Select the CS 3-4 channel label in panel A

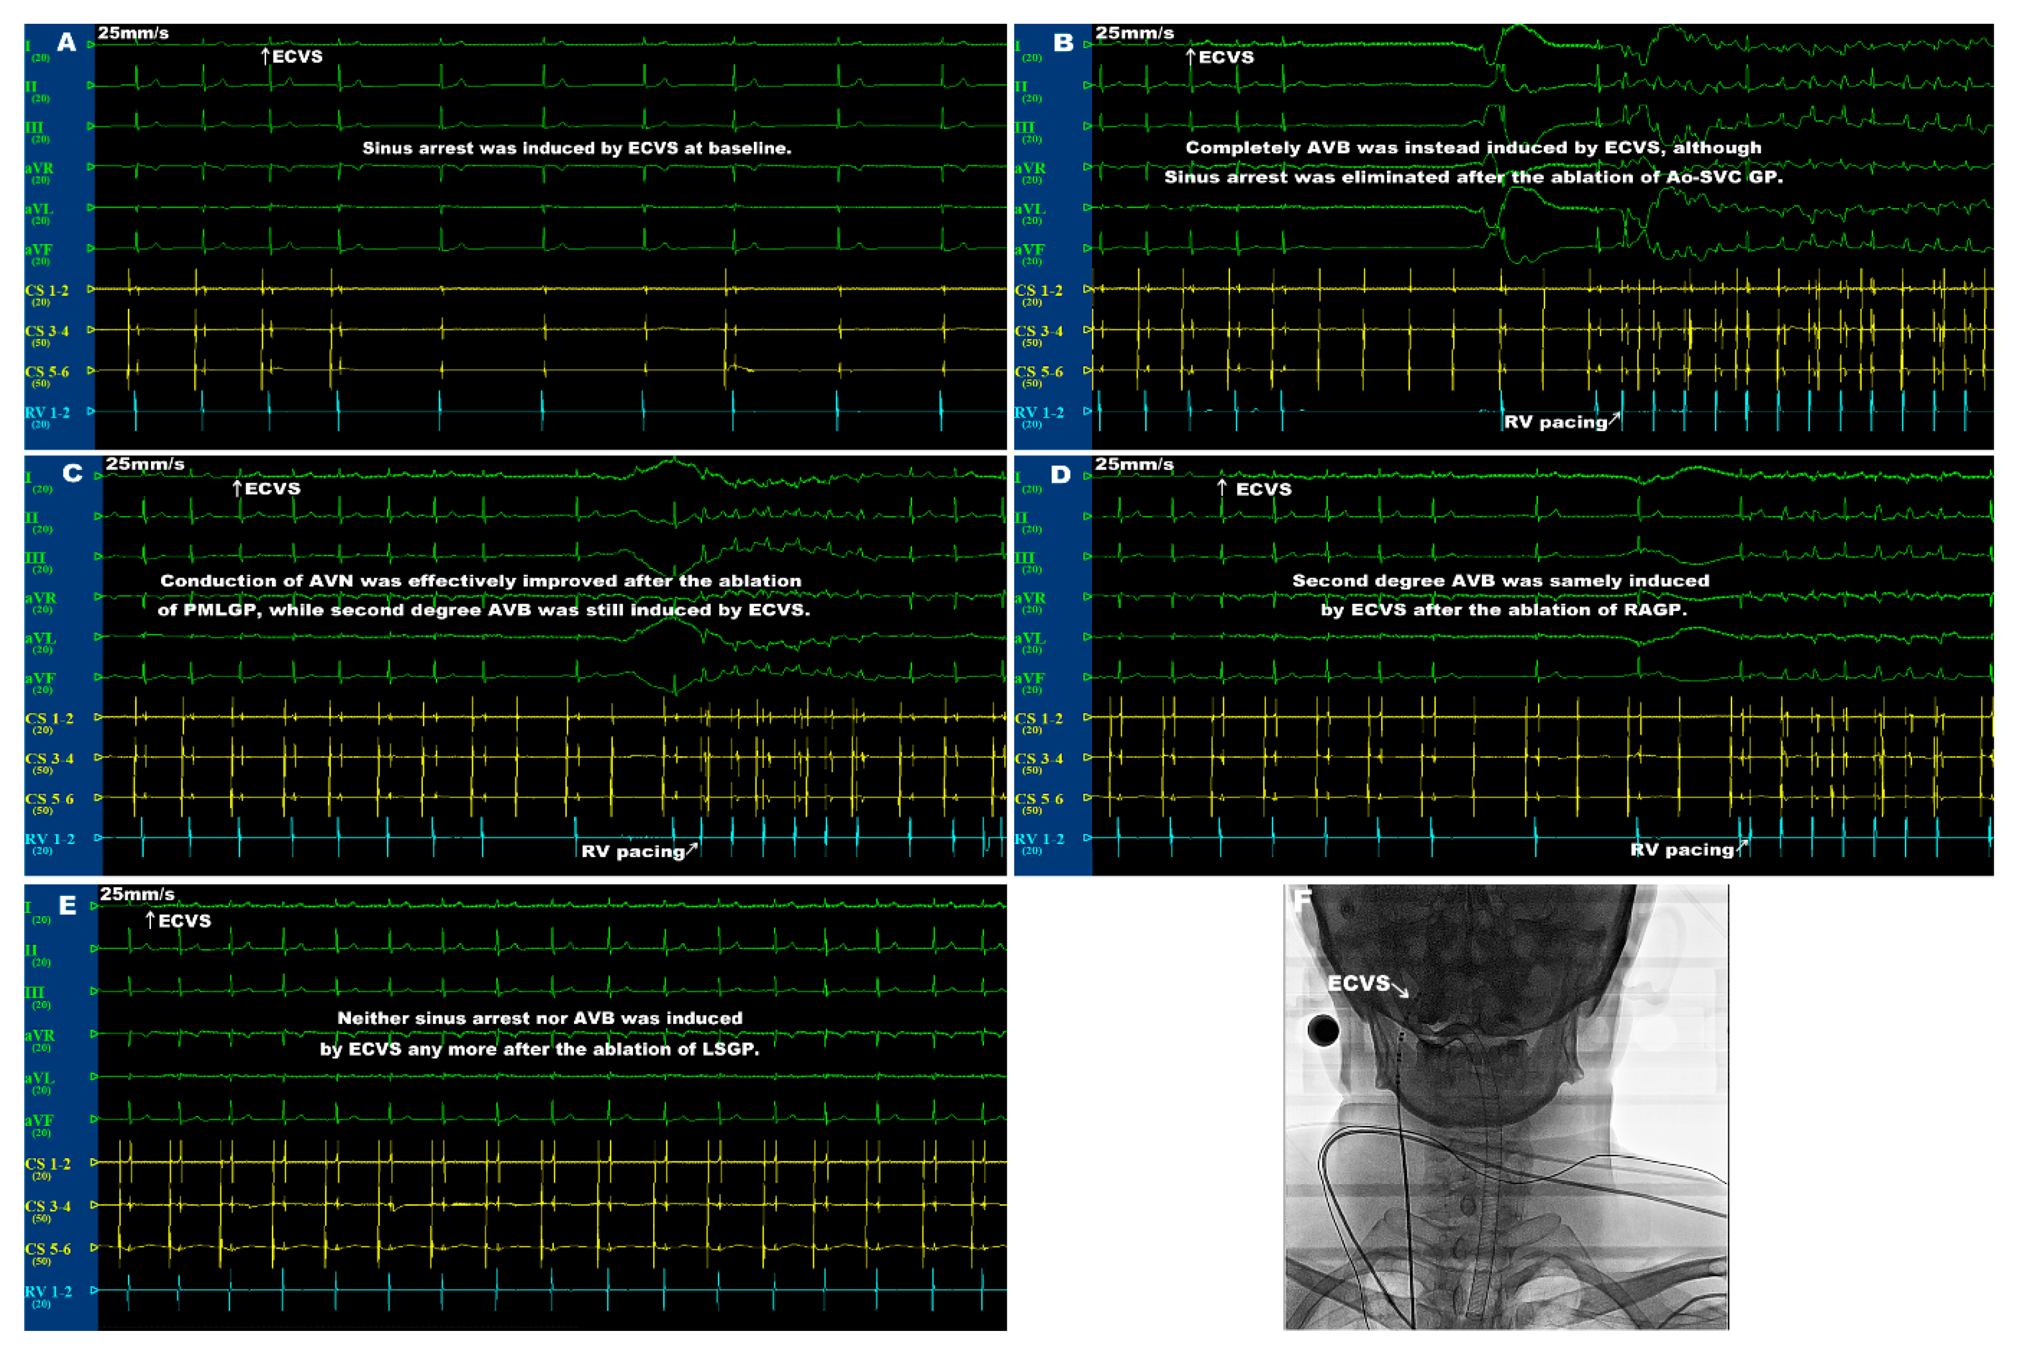48,332
